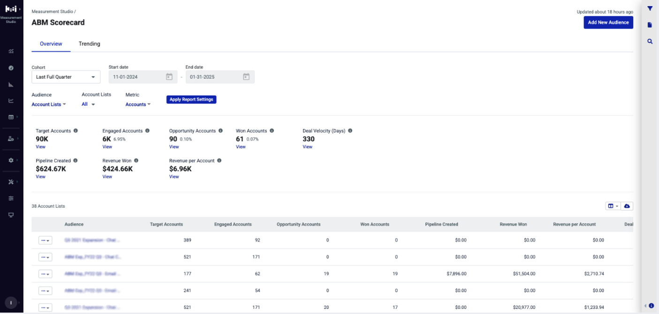Open the actions menu for the $20,977.00 revenue row
Viewport: 659px width, 314px height.
[45, 307]
